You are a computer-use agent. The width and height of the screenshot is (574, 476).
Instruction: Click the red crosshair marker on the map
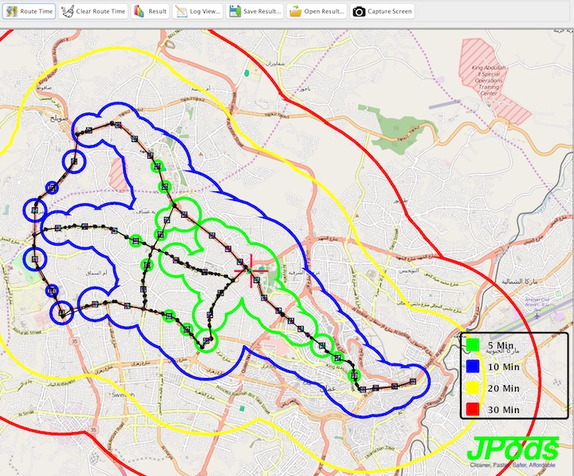point(251,269)
